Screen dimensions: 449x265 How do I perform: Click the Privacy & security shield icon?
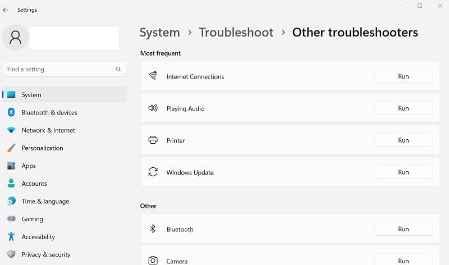coord(11,254)
